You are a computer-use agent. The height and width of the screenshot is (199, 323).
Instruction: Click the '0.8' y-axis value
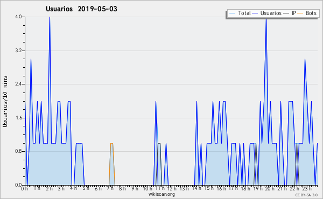click(x=19, y=151)
